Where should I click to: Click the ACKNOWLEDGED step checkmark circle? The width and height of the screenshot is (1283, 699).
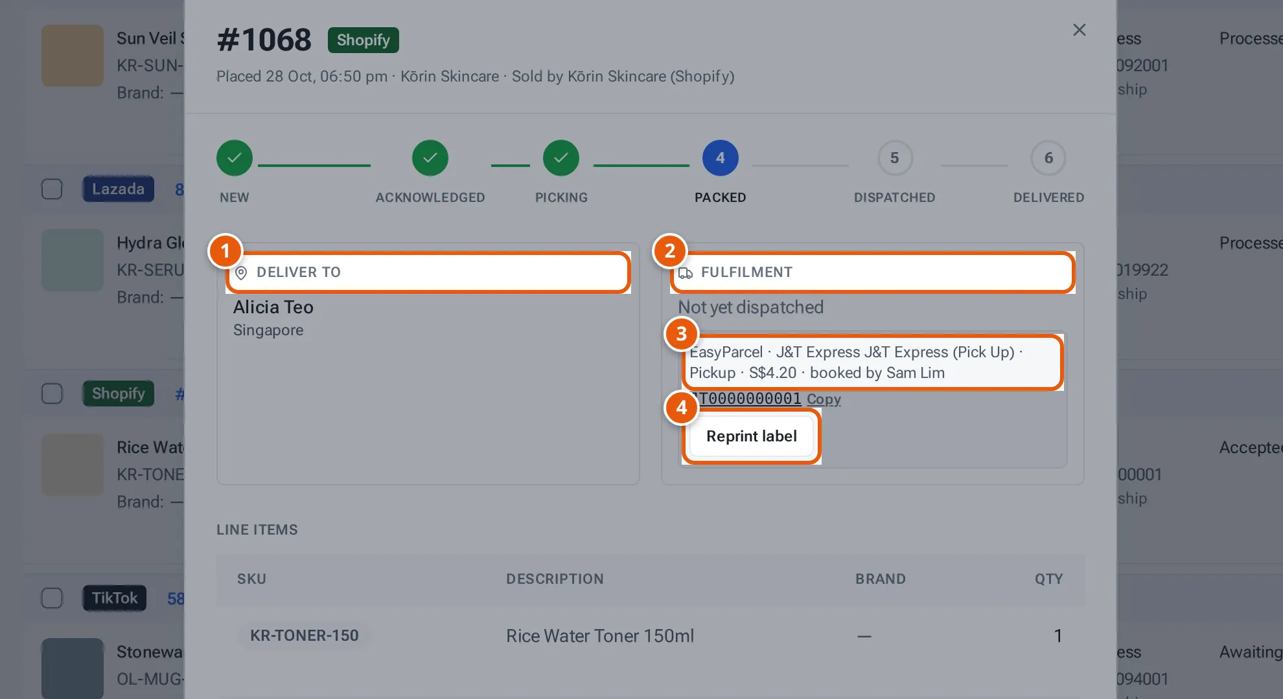[430, 158]
